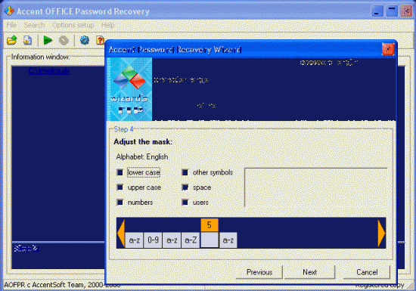The height and width of the screenshot is (291, 416).
Task: Toggle the other symbols checkbox
Action: click(185, 172)
